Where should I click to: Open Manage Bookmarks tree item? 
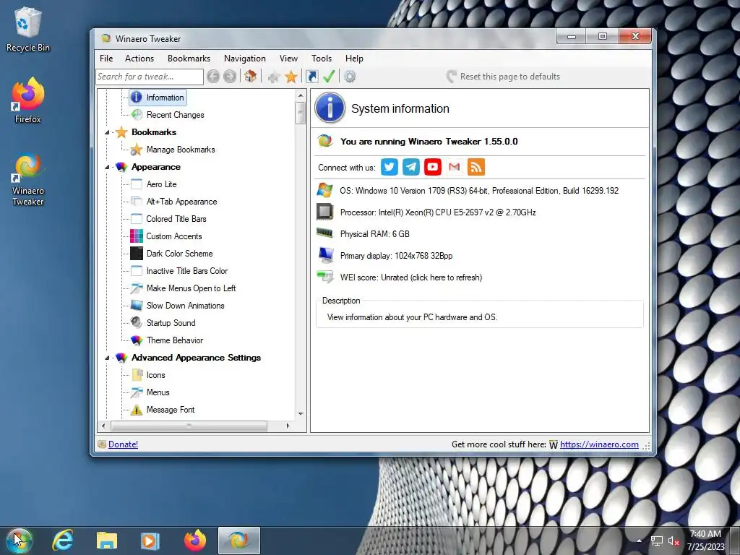click(x=180, y=150)
